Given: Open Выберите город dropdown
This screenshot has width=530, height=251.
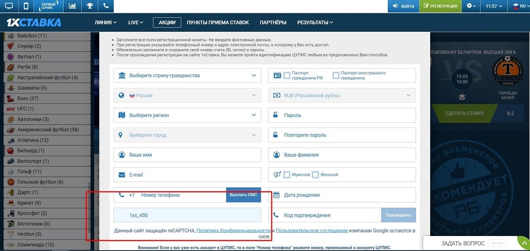Looking at the screenshot, I should click(187, 135).
